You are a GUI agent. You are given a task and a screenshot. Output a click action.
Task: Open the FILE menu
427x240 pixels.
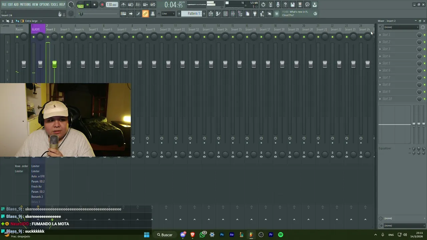pos(4,4)
